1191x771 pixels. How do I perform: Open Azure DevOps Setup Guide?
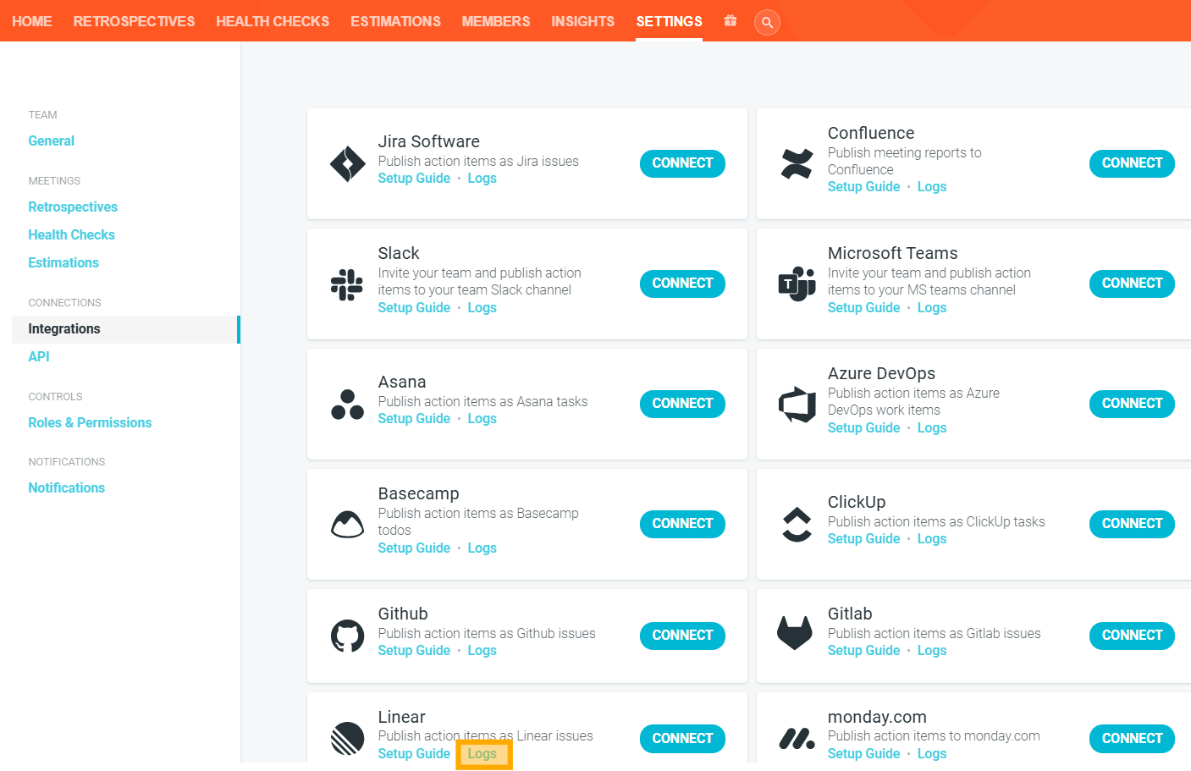click(x=863, y=428)
